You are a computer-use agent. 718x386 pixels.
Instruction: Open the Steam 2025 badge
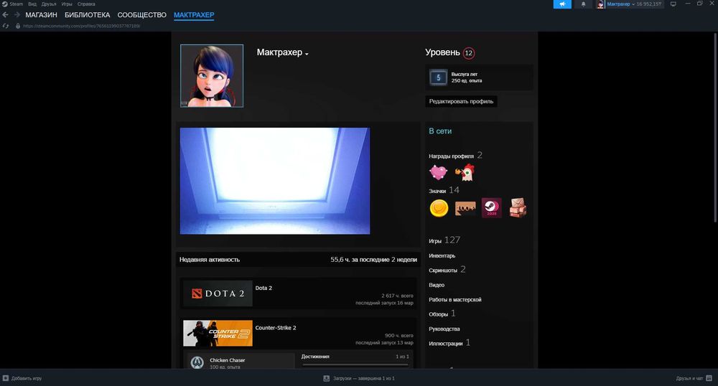pos(491,208)
